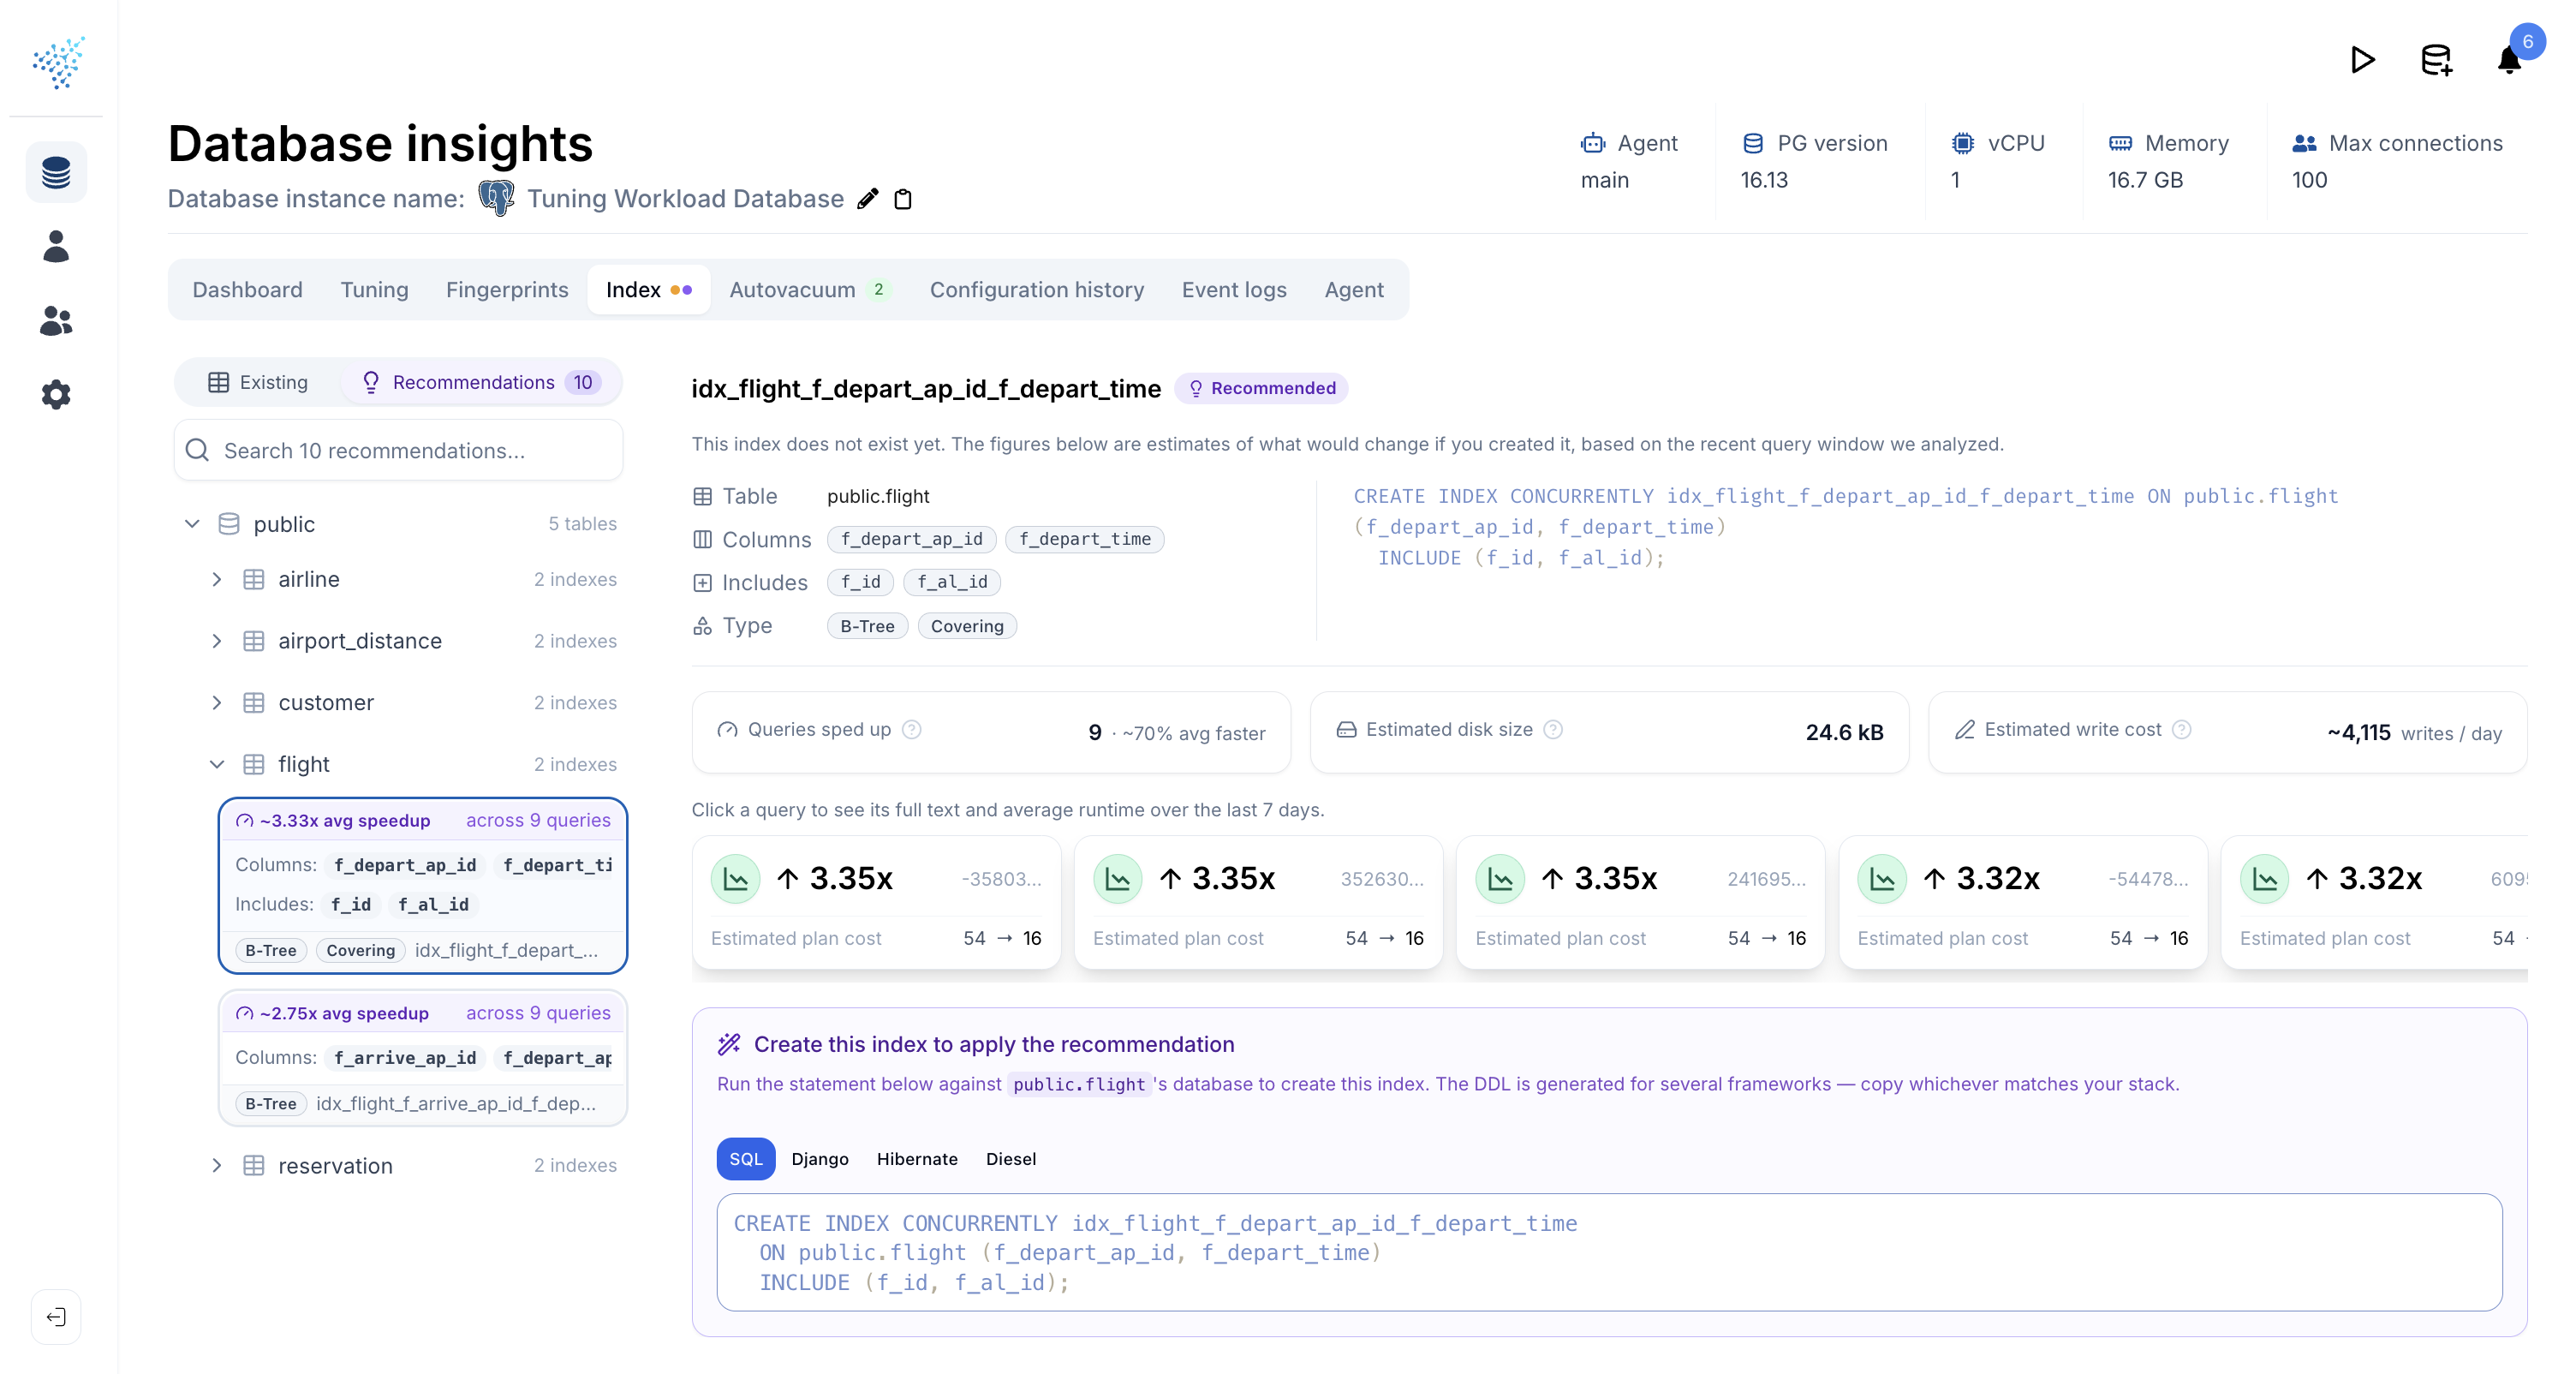
Task: Collapse the flight table
Action: tap(217, 764)
